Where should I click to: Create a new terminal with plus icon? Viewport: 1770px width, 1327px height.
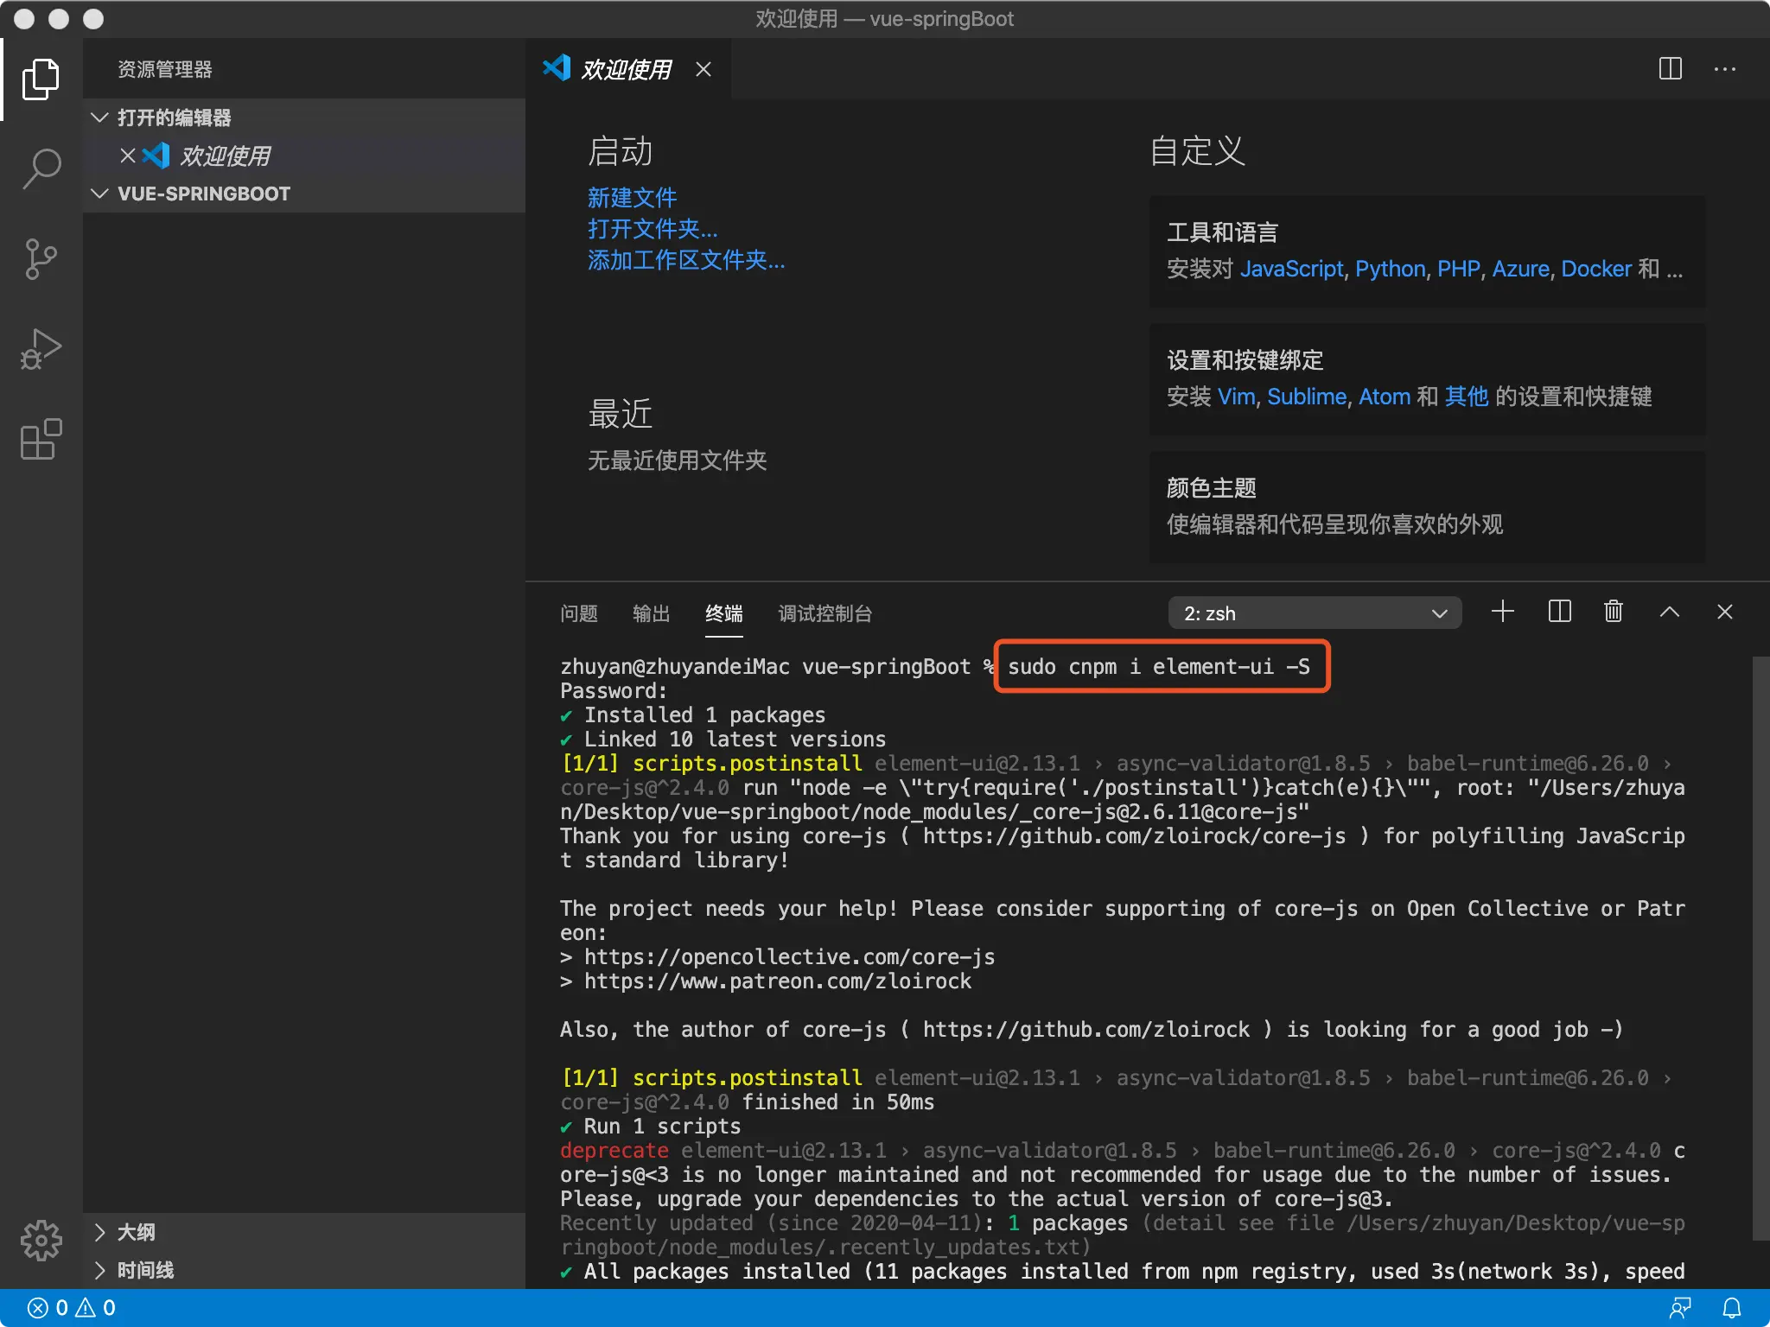(1503, 613)
